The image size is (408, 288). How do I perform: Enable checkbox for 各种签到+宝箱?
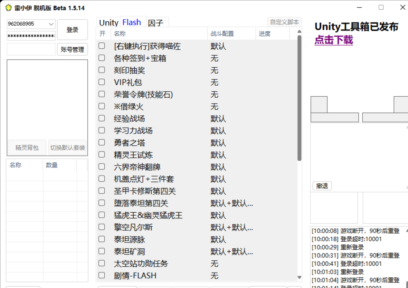click(x=102, y=58)
